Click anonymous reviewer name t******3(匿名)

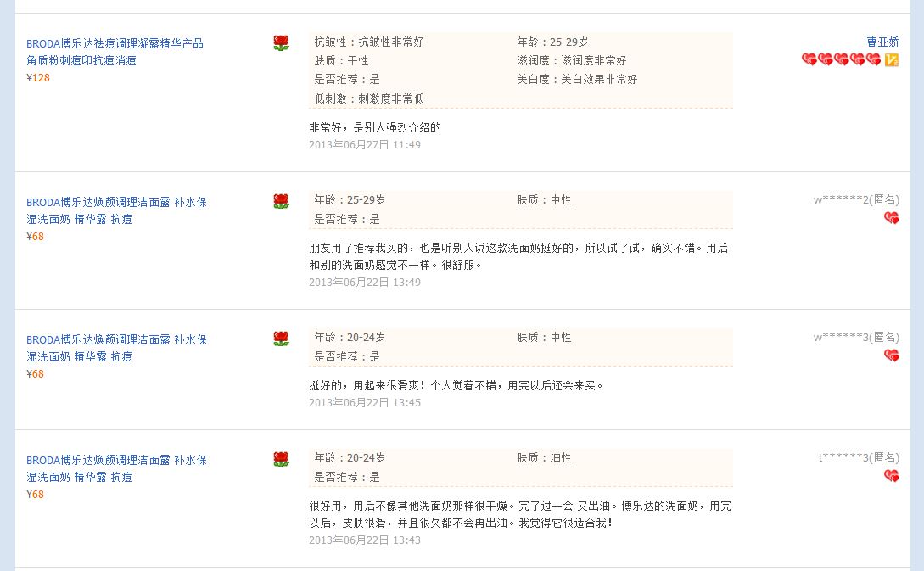tap(859, 457)
